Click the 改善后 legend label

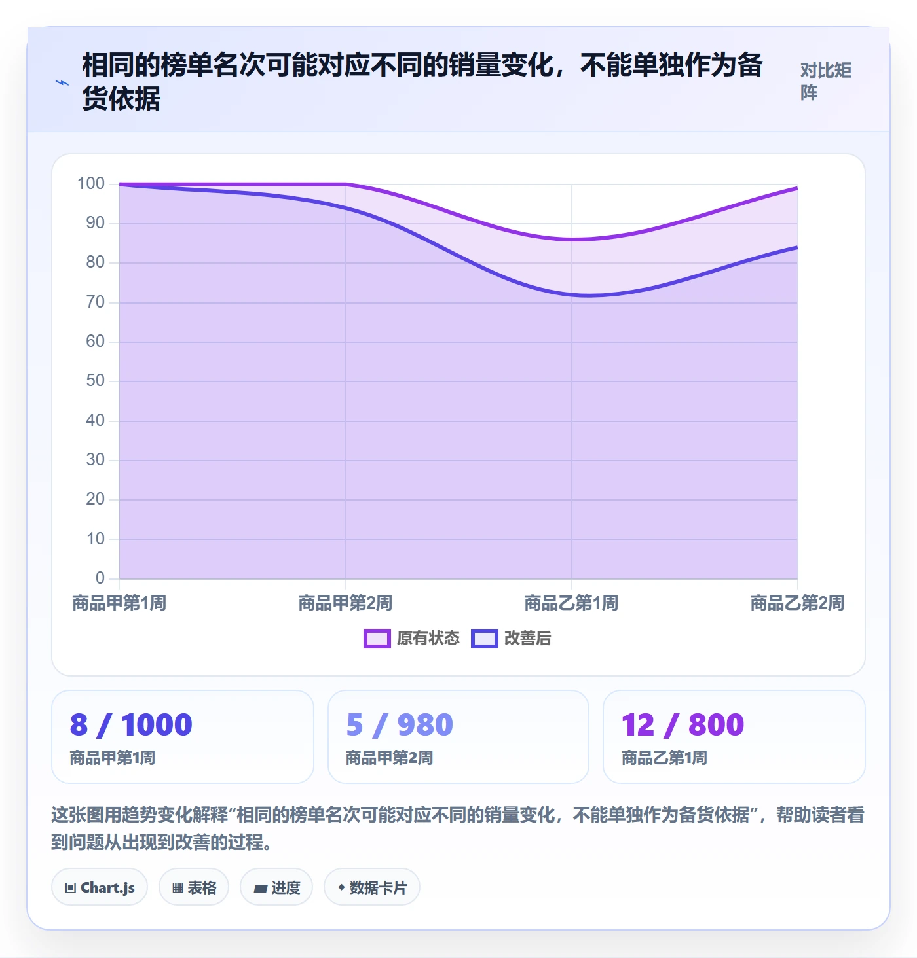pos(527,638)
